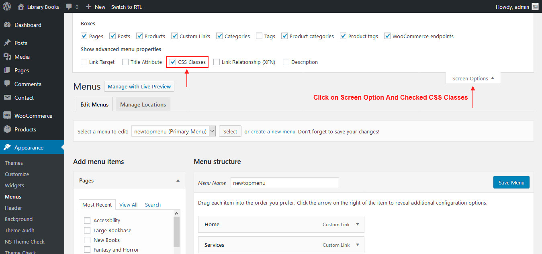The image size is (542, 254).
Task: Open the Customize submenu item
Action: pos(17,174)
